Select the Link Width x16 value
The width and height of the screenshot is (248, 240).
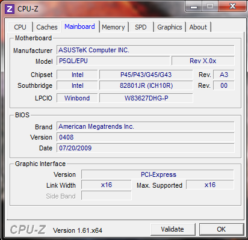107,185
